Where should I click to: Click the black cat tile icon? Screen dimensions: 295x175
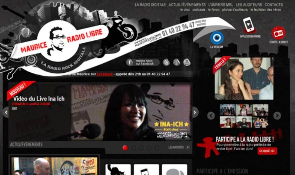tap(118, 169)
